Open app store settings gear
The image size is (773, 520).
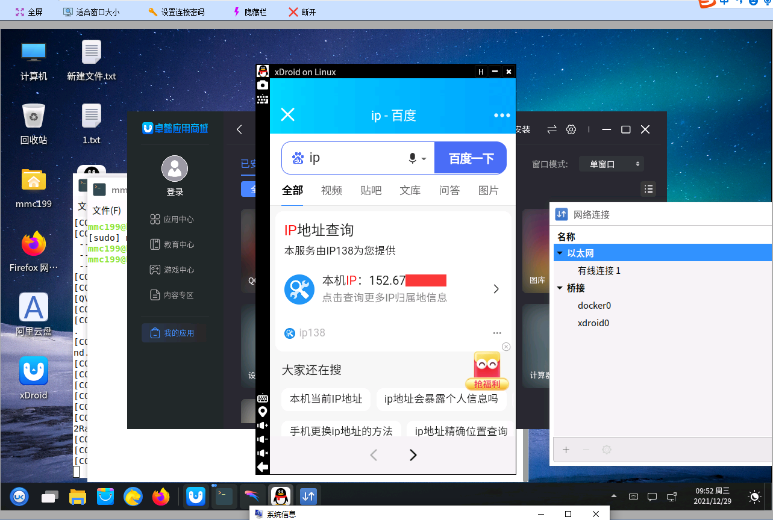pyautogui.click(x=571, y=129)
